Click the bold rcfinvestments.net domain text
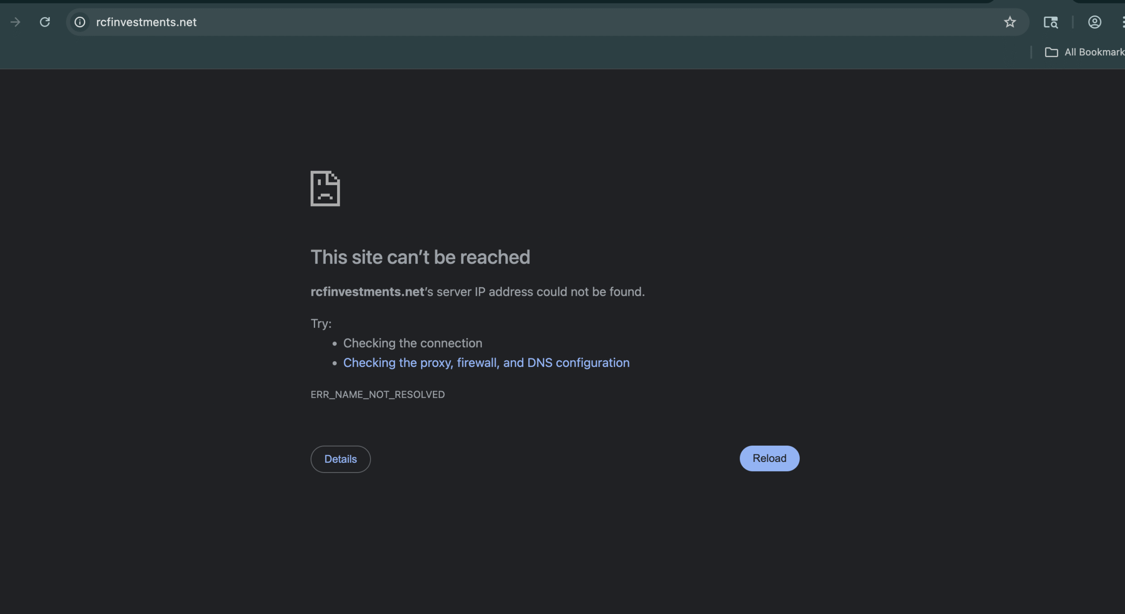This screenshot has height=614, width=1125. point(367,292)
